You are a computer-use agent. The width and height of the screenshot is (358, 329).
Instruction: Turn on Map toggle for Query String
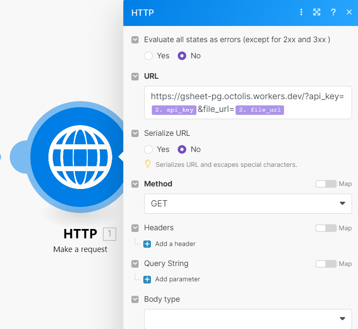(x=326, y=264)
